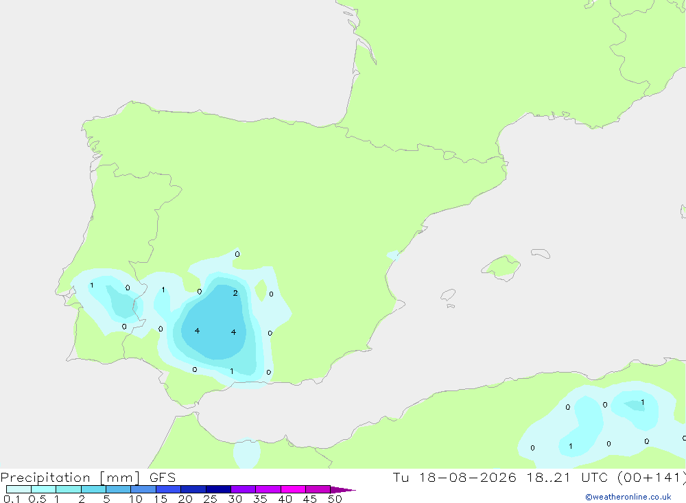This screenshot has height=503, width=686.
Task: Click the 20–25 mm legend swatch
Action: 193,489
